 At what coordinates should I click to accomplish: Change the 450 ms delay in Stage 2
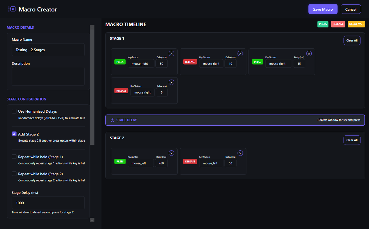(x=161, y=163)
